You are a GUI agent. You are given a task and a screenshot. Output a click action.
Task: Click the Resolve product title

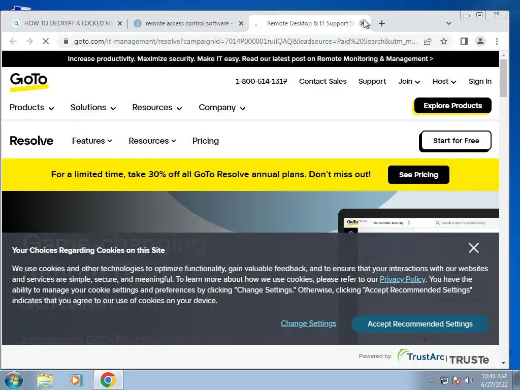pos(31,141)
